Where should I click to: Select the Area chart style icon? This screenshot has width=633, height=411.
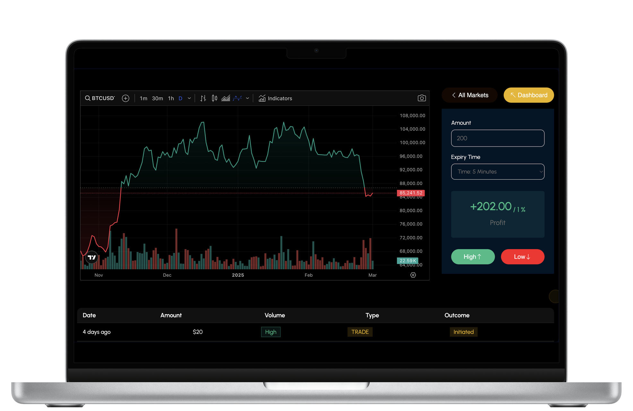click(x=226, y=98)
